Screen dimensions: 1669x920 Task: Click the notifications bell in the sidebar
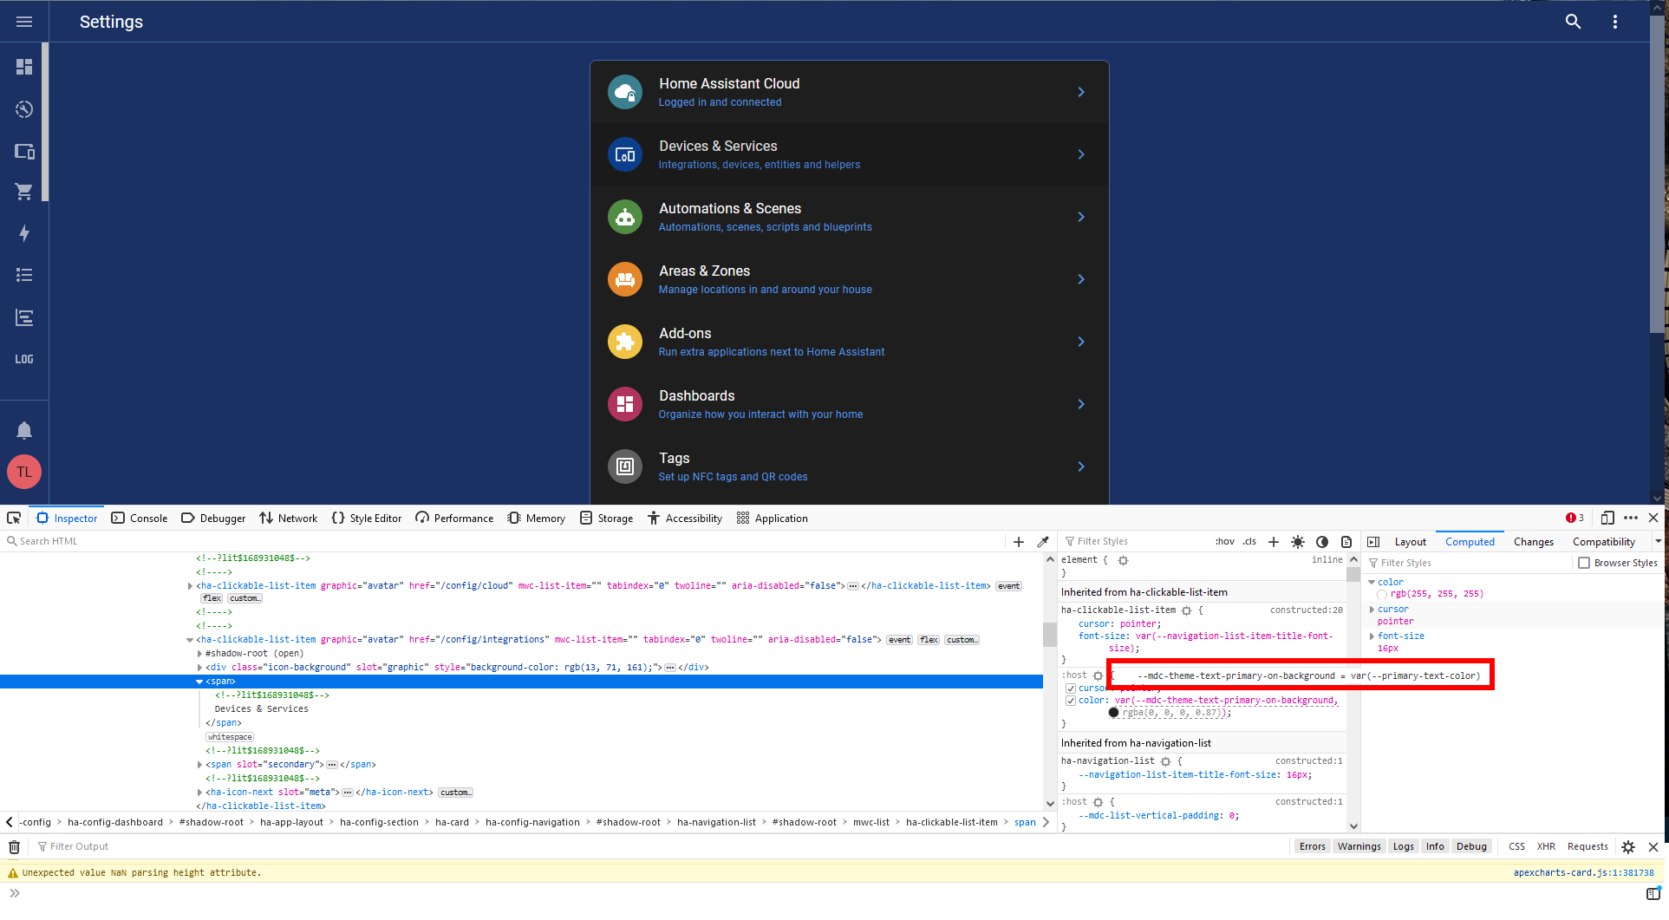point(24,430)
